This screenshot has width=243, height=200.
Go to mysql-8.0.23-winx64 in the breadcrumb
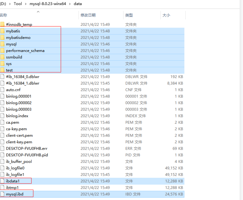tap(48, 4)
